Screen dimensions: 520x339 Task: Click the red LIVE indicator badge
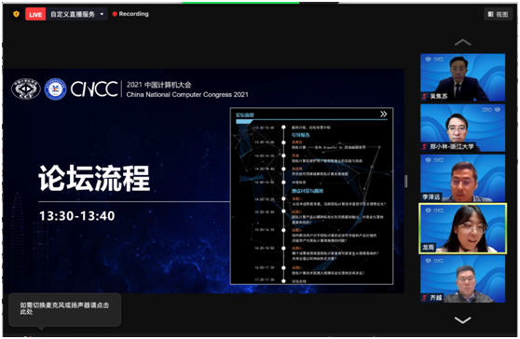coord(35,14)
